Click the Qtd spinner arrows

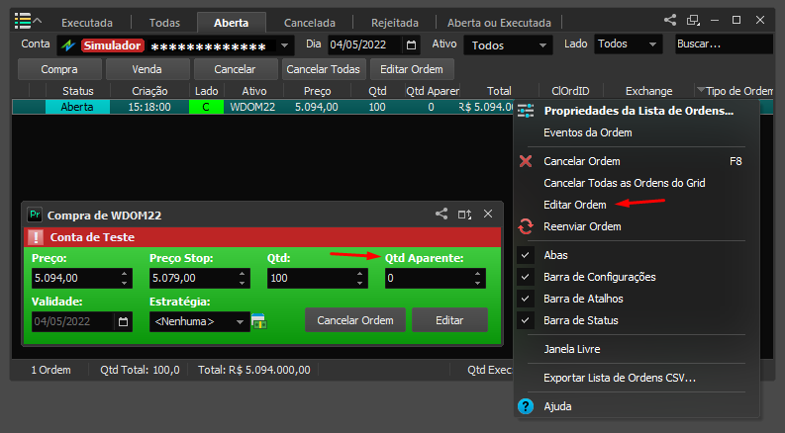pos(359,278)
